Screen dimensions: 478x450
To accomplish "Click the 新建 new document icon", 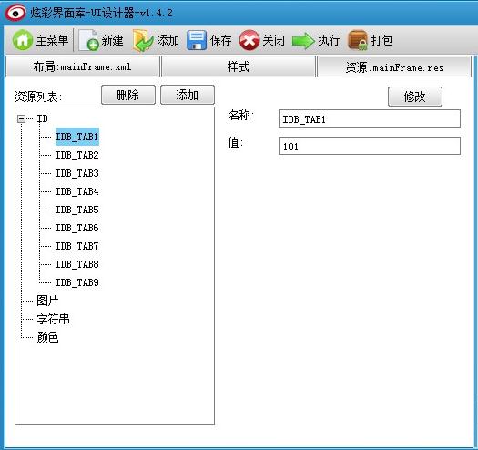I will tap(88, 40).
